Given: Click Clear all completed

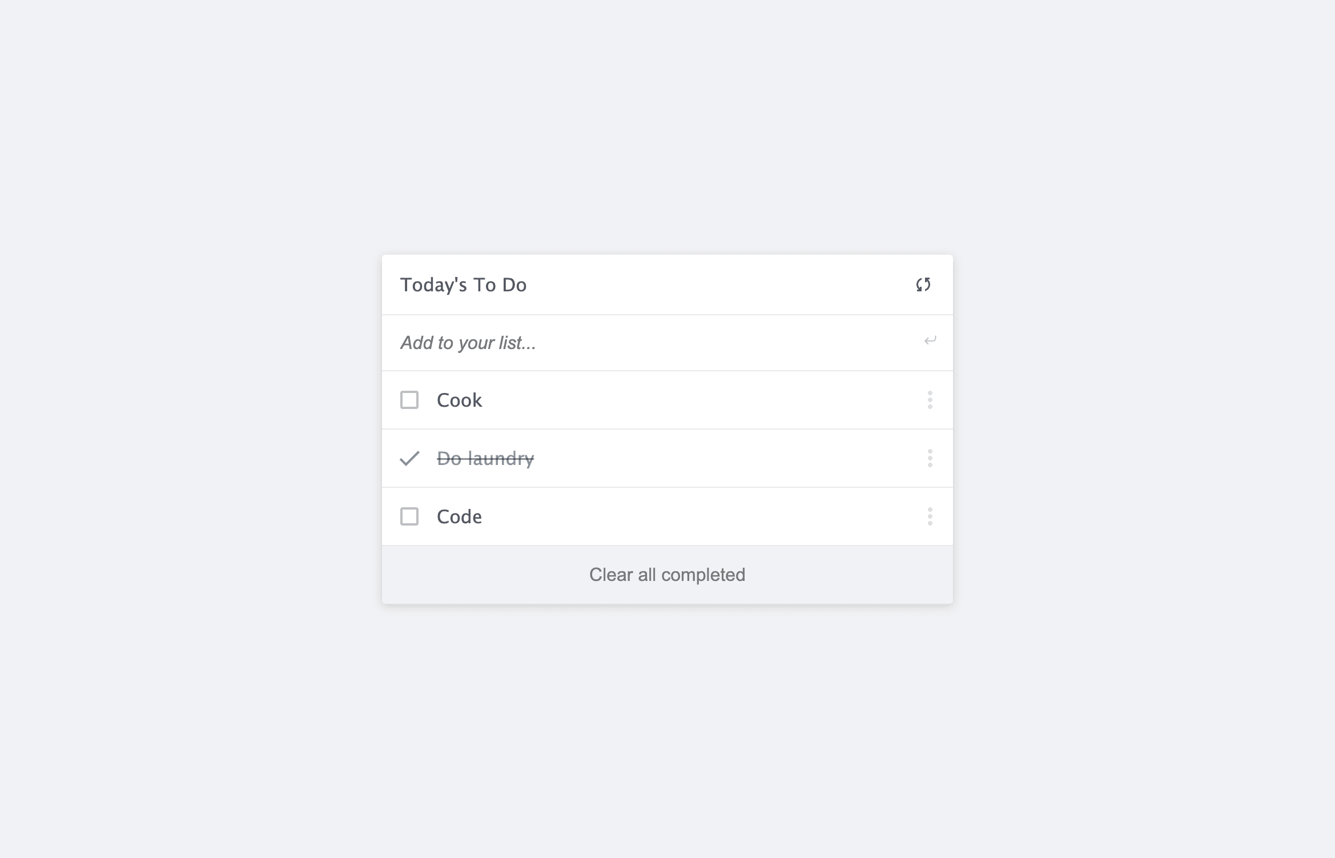Looking at the screenshot, I should click(667, 575).
